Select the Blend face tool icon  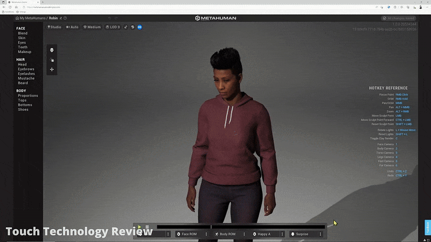52,50
